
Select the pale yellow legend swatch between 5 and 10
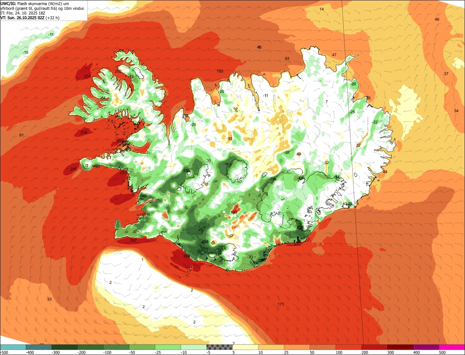pyautogui.click(x=245, y=347)
